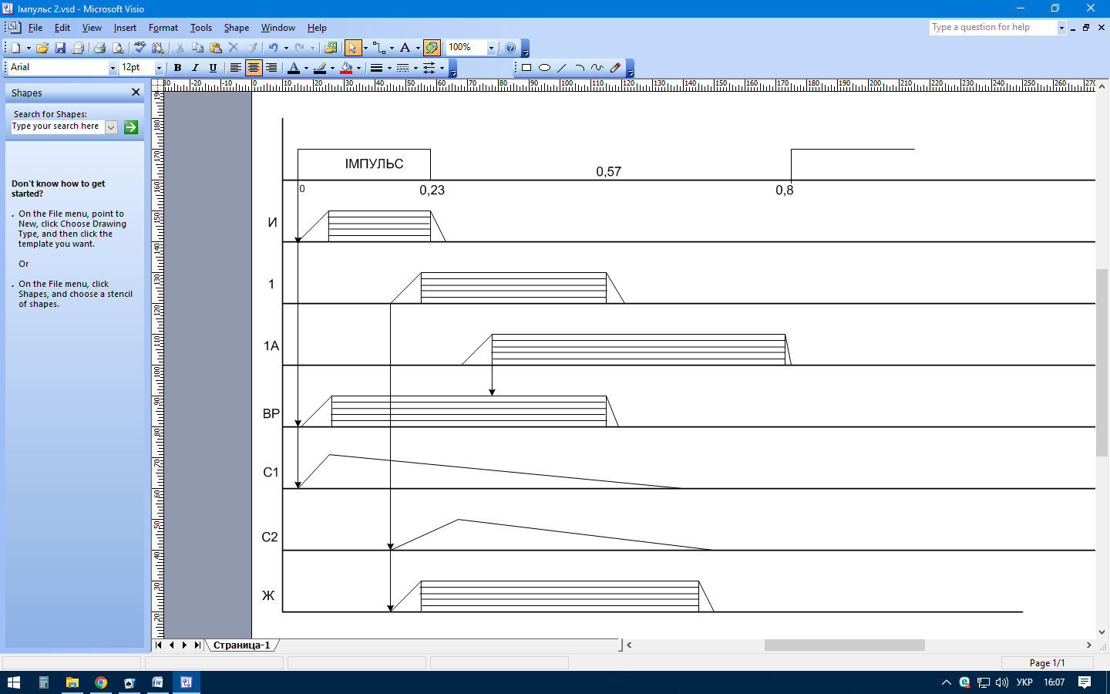
Task: Apply the Line Color button
Action: [x=320, y=68]
